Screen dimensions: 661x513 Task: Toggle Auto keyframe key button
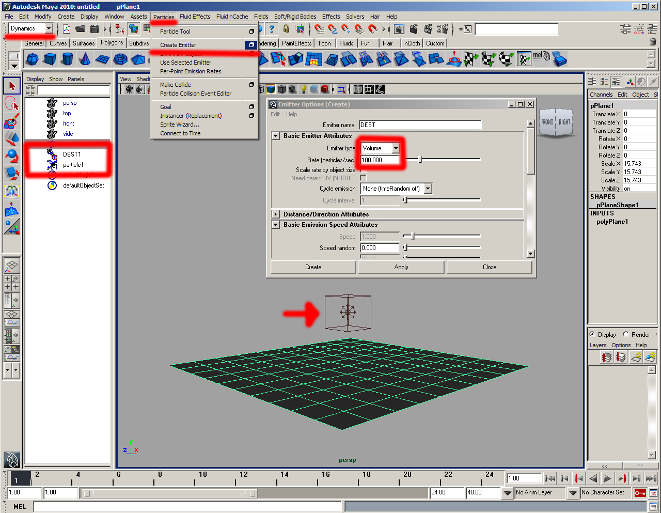640,493
